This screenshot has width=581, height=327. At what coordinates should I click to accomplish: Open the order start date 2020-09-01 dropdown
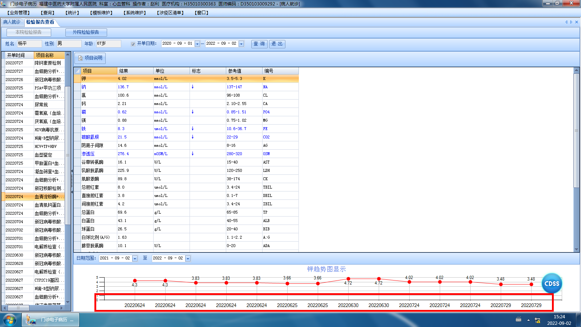197,44
